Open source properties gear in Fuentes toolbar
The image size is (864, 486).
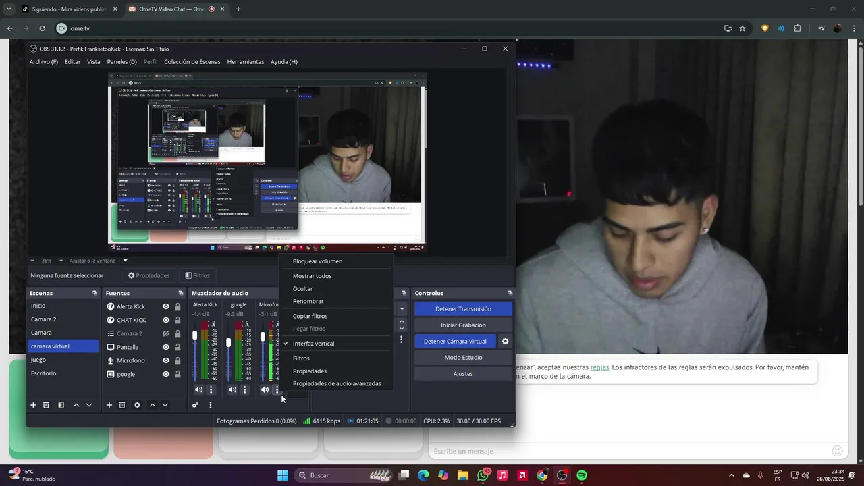[137, 405]
